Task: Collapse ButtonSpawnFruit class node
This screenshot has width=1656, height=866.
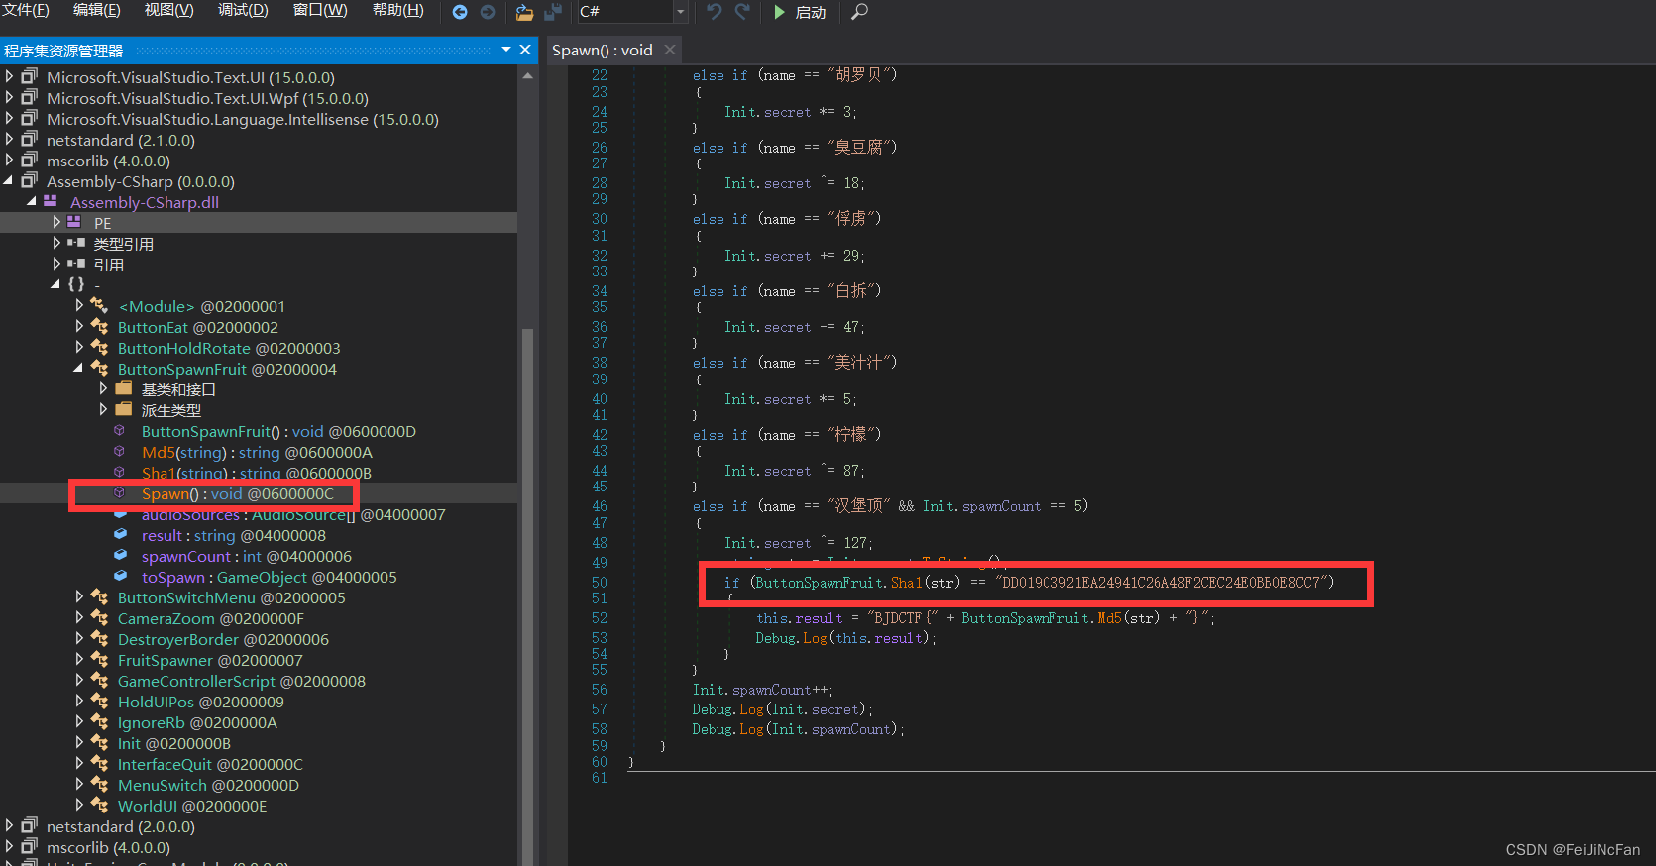Action: tap(79, 368)
